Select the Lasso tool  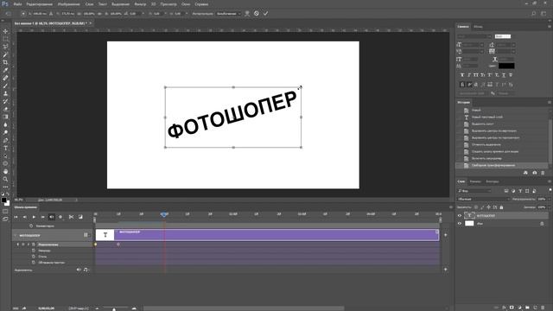pos(5,47)
